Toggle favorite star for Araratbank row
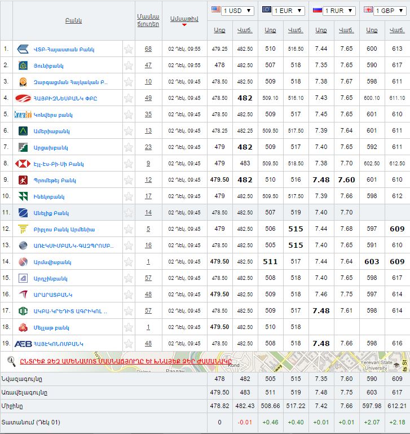 pos(129,295)
